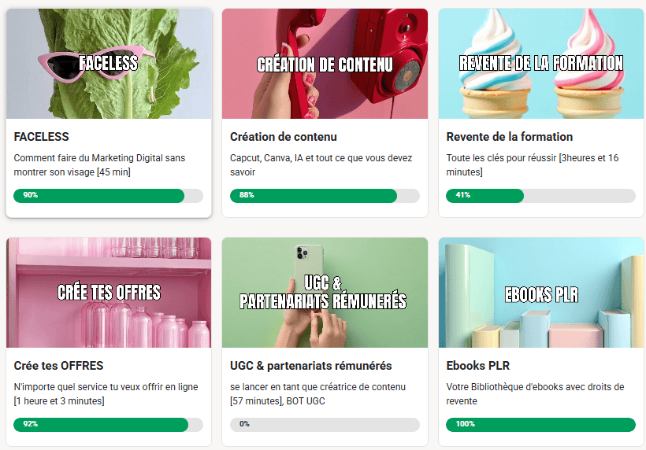Click the Revente de la formation title
This screenshot has width=646, height=450.
[510, 137]
